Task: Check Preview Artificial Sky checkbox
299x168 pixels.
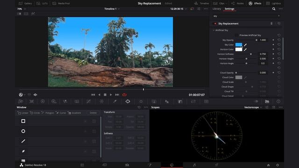Action: click(x=236, y=35)
